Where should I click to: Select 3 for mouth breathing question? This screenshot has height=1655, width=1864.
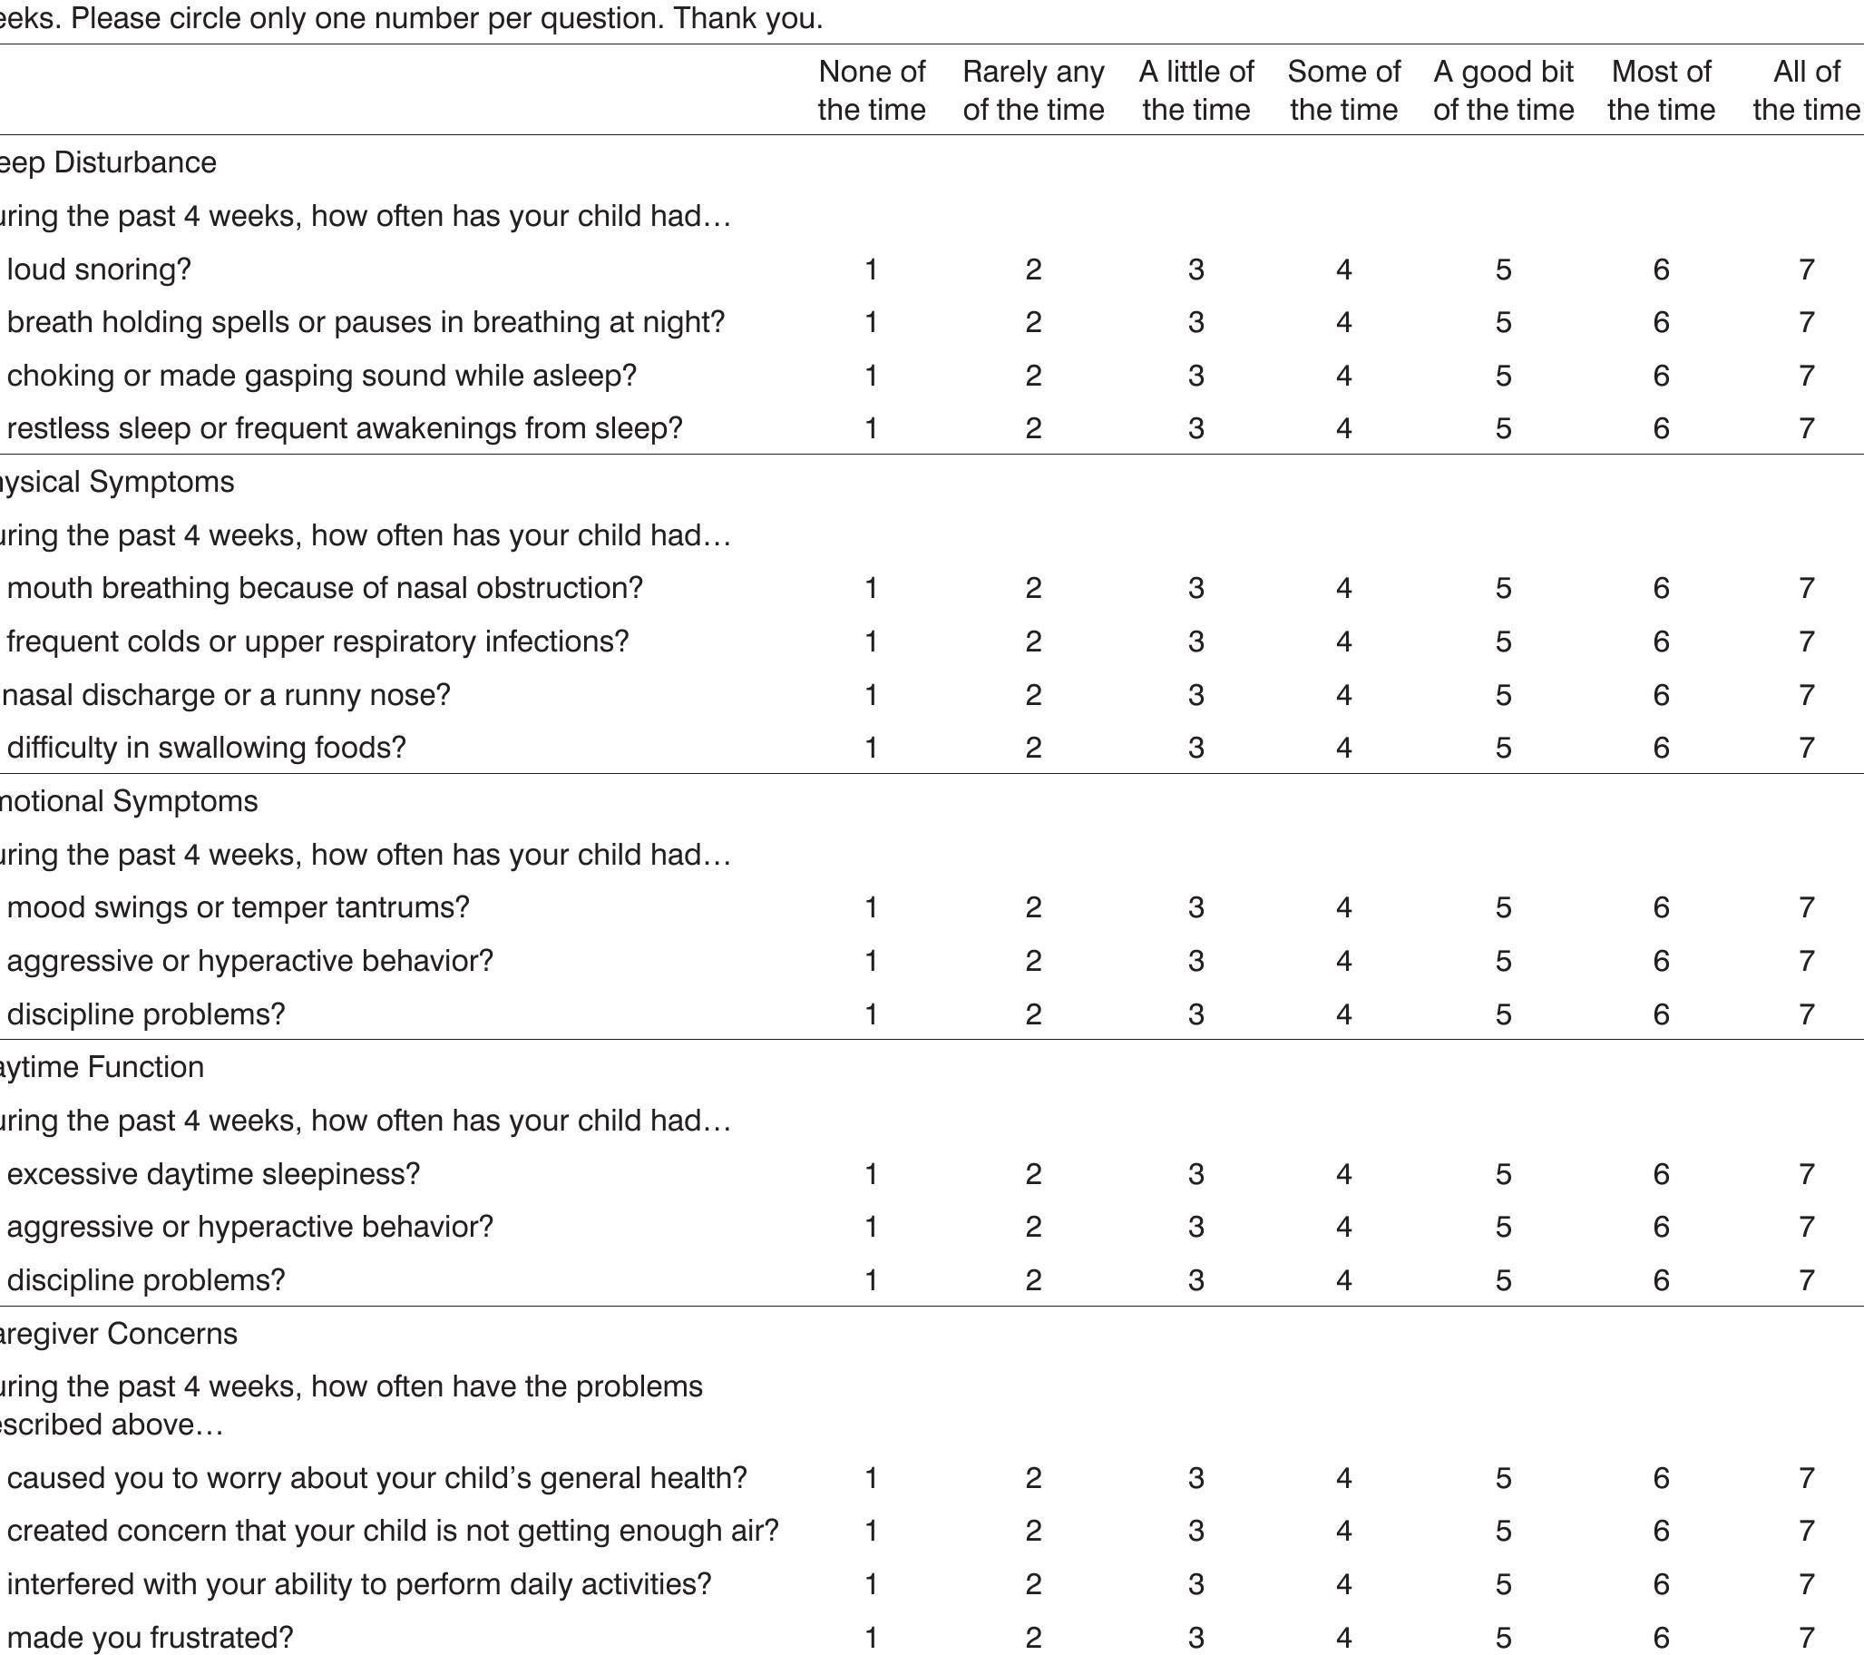pyautogui.click(x=1195, y=589)
